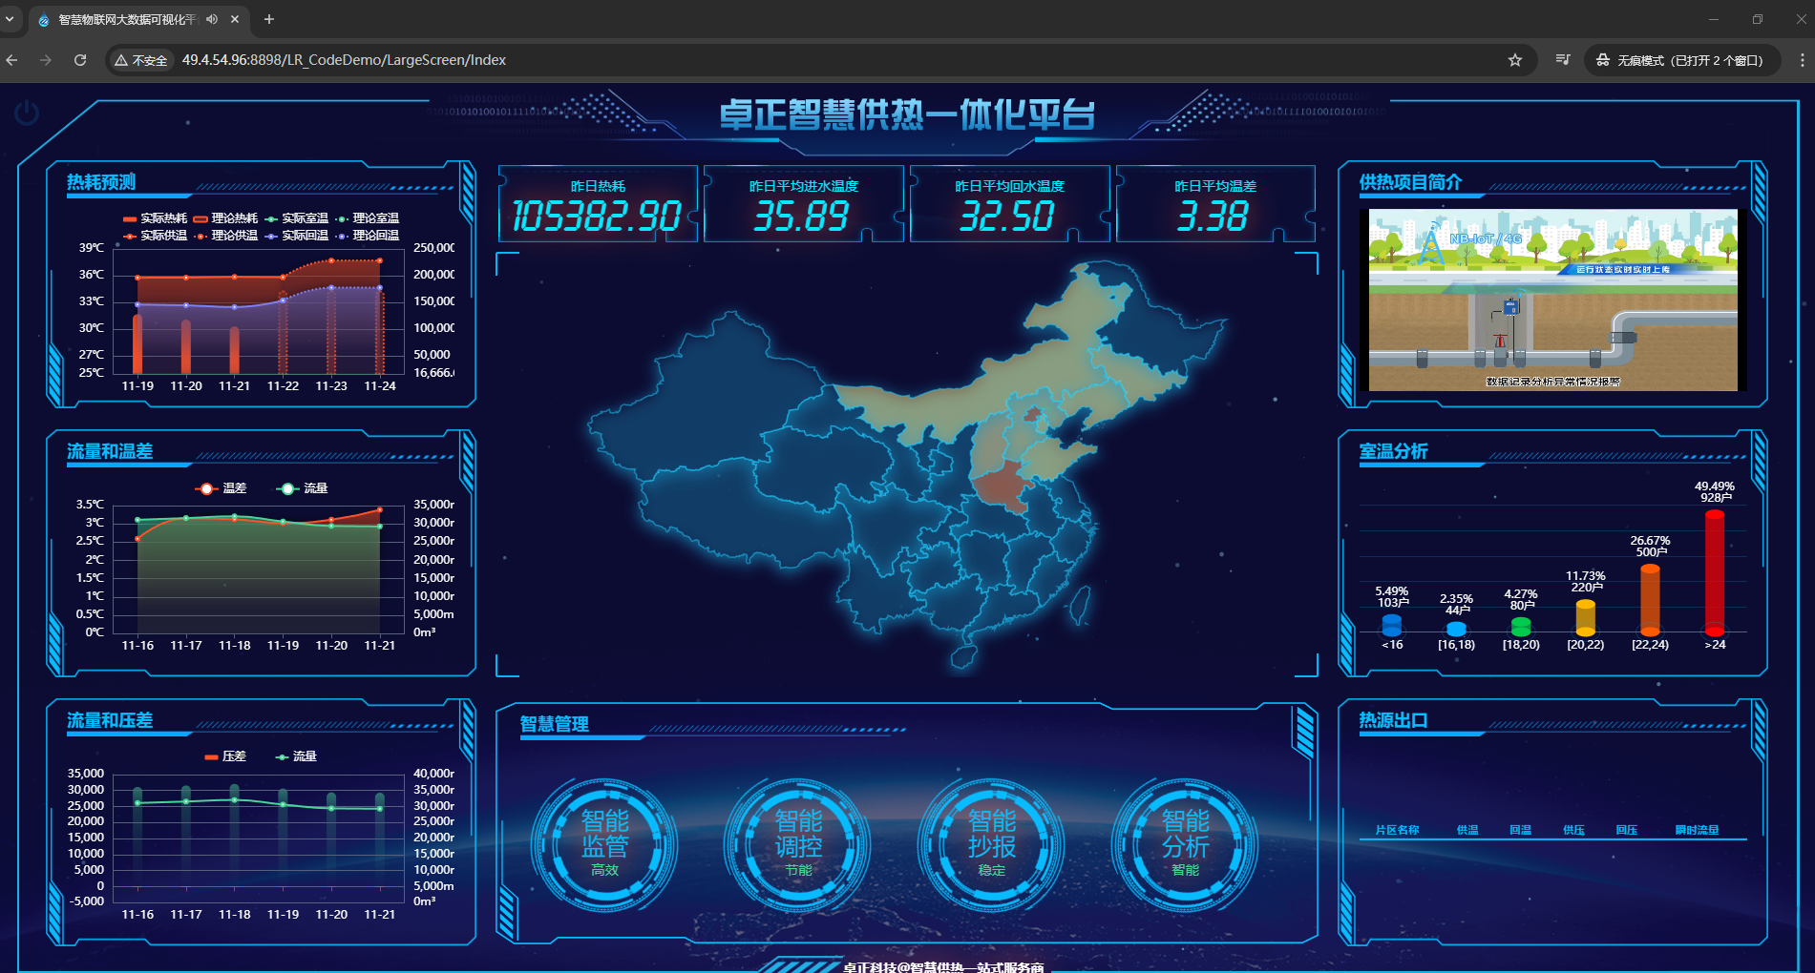Open the 智能抄报 circular icon
The height and width of the screenshot is (973, 1815).
[x=991, y=844]
